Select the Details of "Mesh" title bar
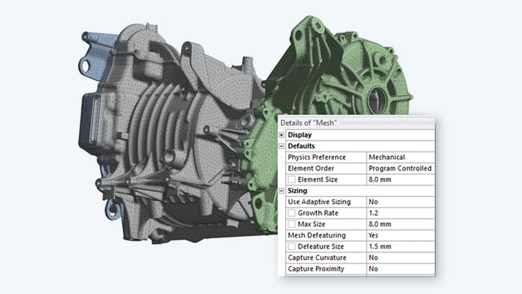This screenshot has height=294, width=522. 356,123
